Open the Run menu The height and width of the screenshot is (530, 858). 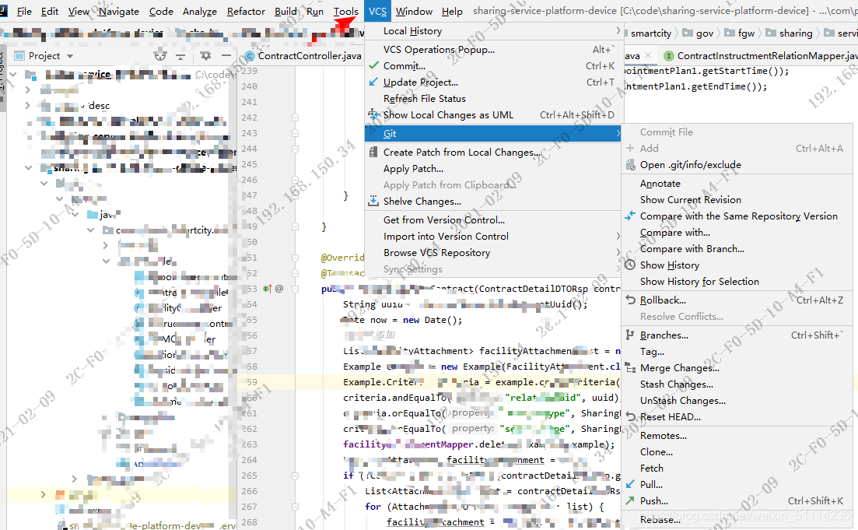point(314,11)
